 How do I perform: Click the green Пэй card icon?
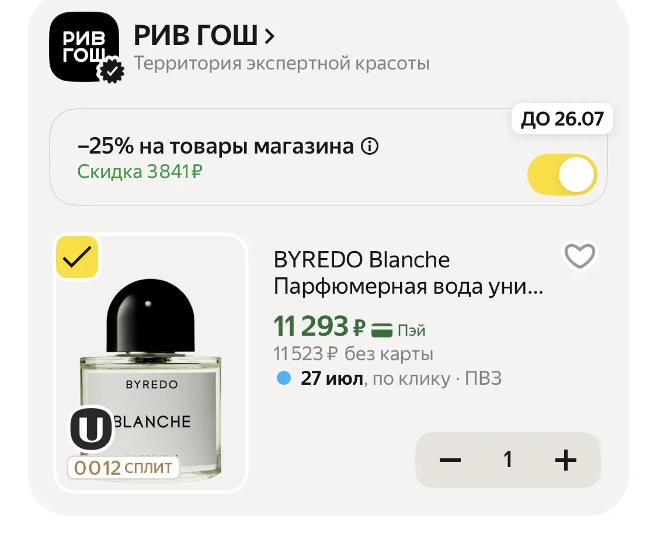[382, 330]
